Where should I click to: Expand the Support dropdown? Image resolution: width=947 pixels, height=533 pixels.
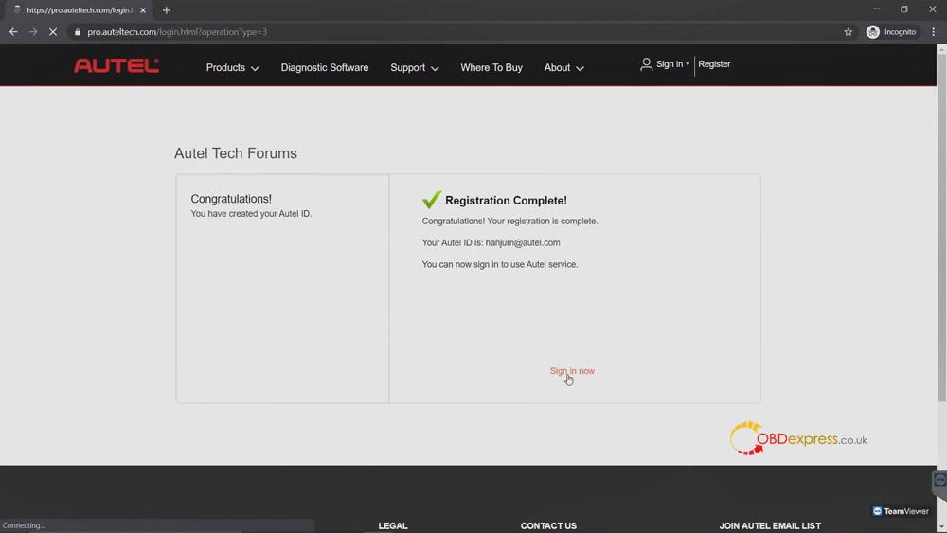point(415,67)
